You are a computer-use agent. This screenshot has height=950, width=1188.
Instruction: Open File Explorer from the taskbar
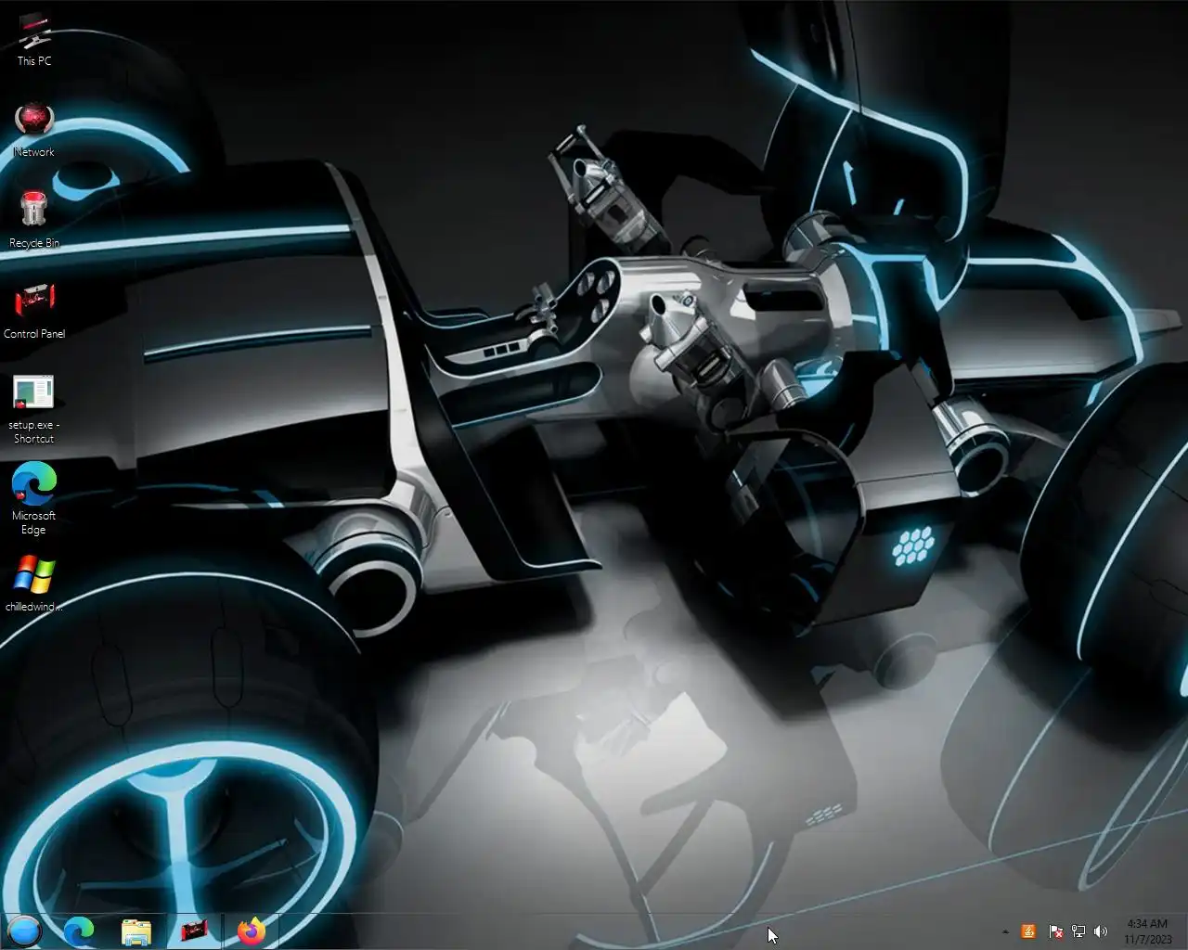136,931
